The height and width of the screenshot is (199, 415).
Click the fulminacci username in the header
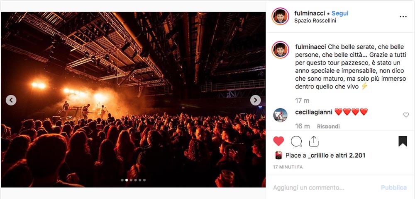(310, 13)
